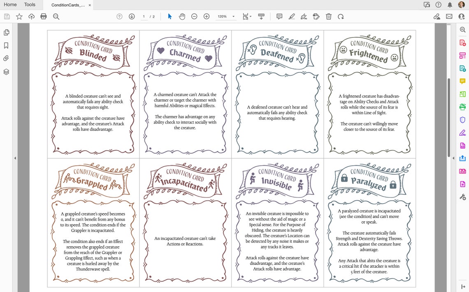469x292 pixels.
Task: Open the More Tools wrench icon
Action: [x=462, y=197]
